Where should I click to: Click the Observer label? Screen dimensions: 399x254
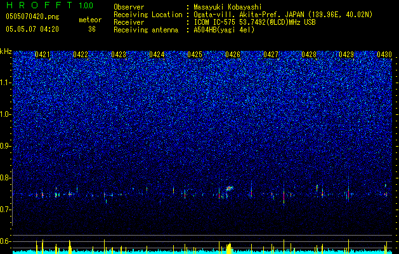[129, 7]
